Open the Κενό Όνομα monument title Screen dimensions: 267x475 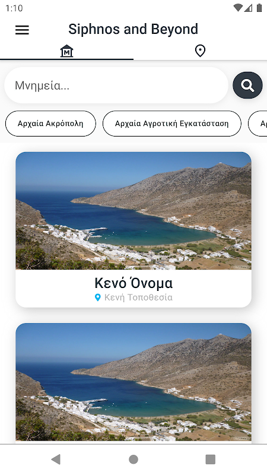click(133, 283)
